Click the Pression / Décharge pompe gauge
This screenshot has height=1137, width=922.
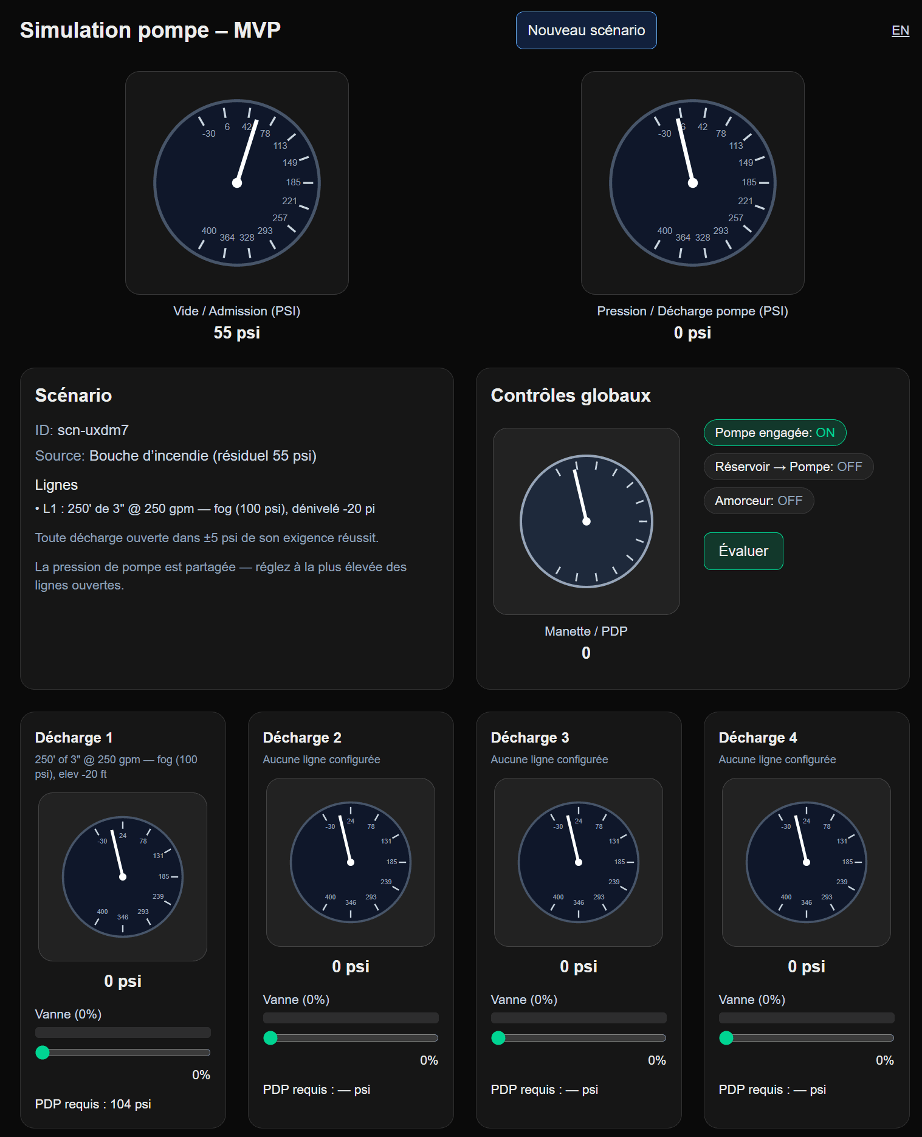(692, 183)
